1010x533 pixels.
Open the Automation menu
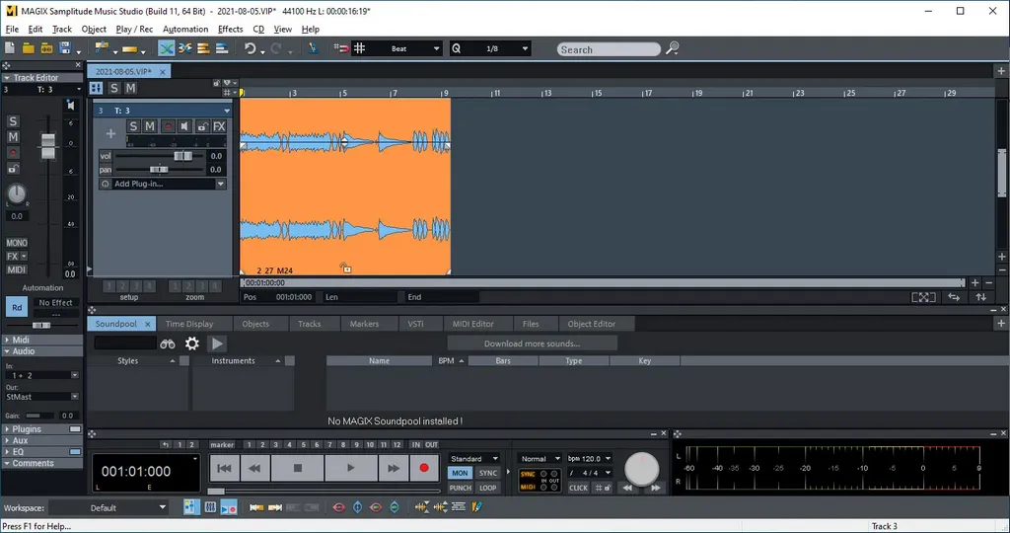185,29
